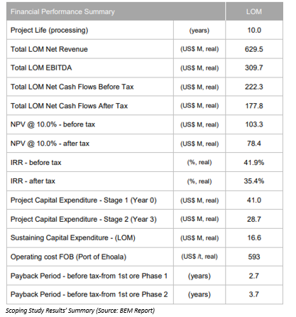Select the Sustaining Capital Expenditure (LOM) label
Screen dimensions: 296x317
tap(73, 237)
